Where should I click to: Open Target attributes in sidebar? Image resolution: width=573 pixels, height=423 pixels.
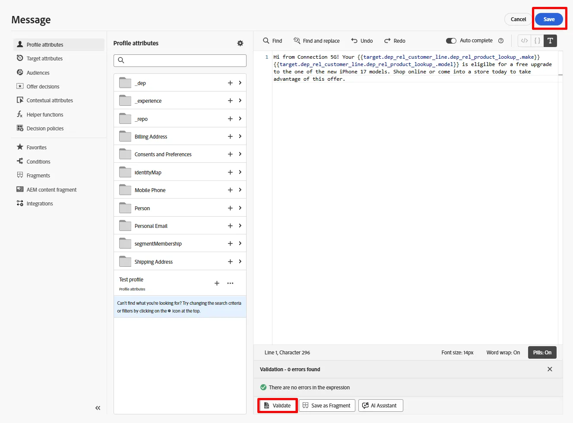pyautogui.click(x=59, y=58)
